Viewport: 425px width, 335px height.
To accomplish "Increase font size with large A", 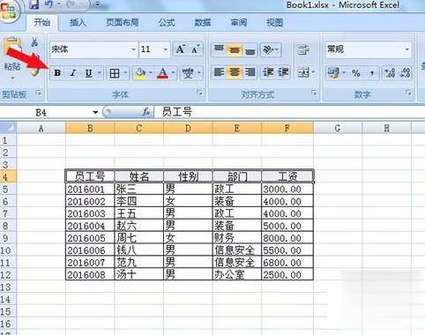I will click(181, 49).
